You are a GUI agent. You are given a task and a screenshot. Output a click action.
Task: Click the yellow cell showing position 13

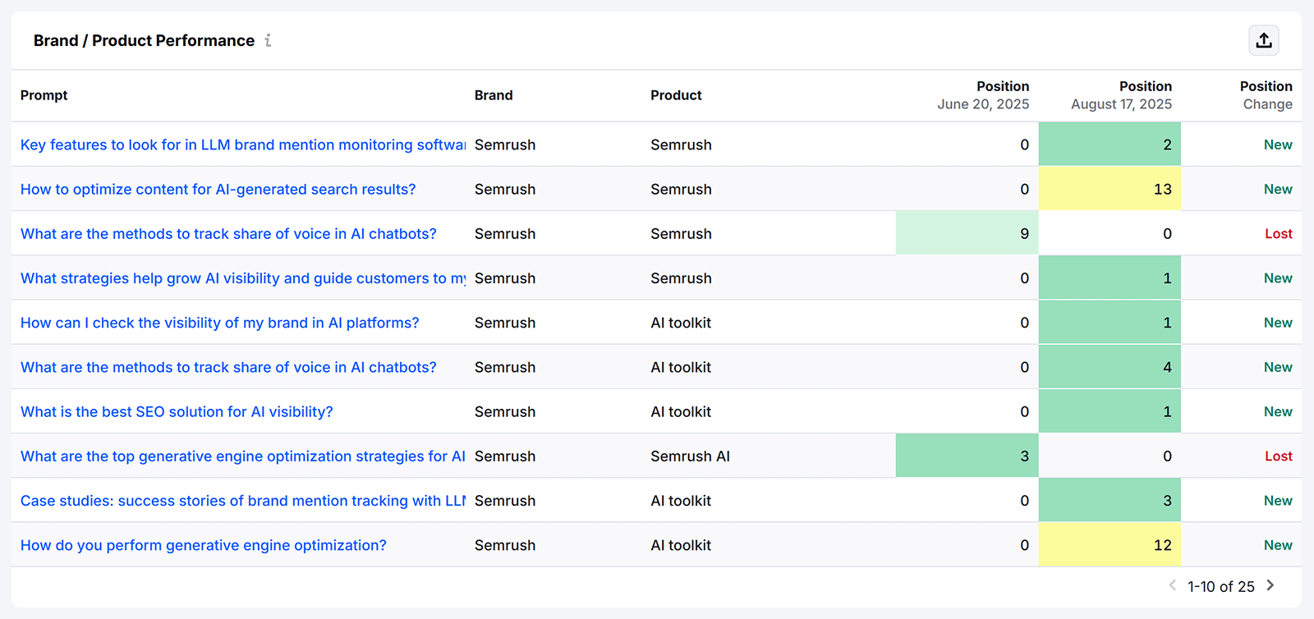click(1110, 189)
